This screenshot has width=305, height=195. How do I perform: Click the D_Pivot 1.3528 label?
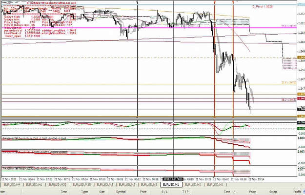coord(263,7)
